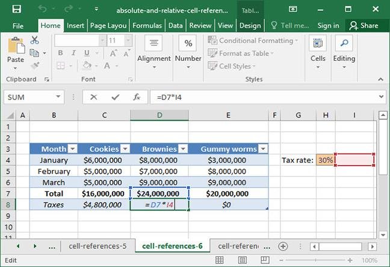Toggle Bold formatting in the Font group
Image resolution: width=390 pixels, height=267 pixels.
coord(60,53)
